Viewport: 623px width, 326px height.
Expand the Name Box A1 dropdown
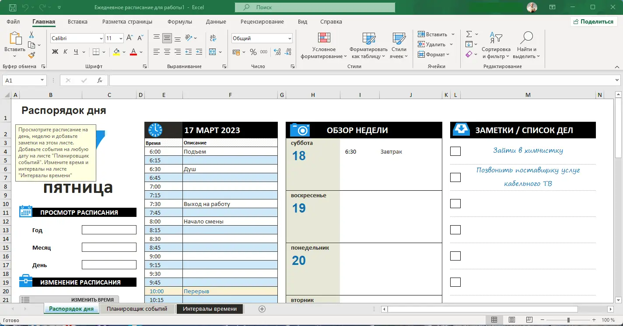[x=42, y=80]
